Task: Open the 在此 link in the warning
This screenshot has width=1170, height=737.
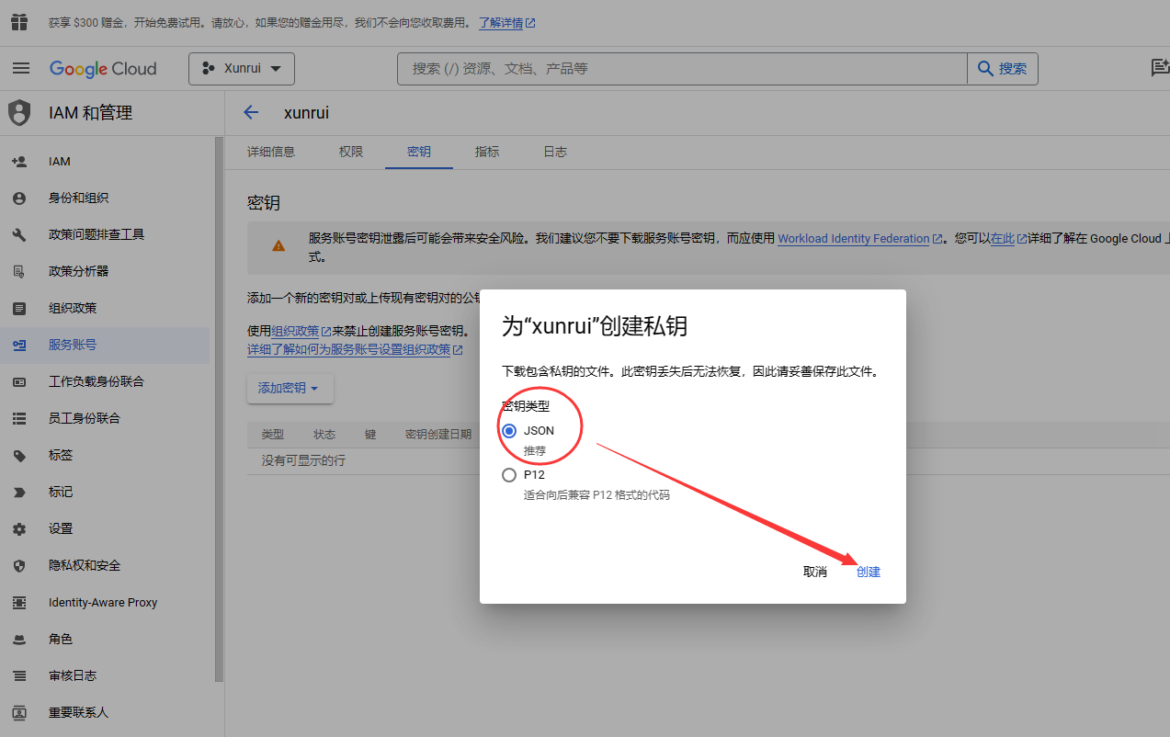Action: [x=1008, y=238]
